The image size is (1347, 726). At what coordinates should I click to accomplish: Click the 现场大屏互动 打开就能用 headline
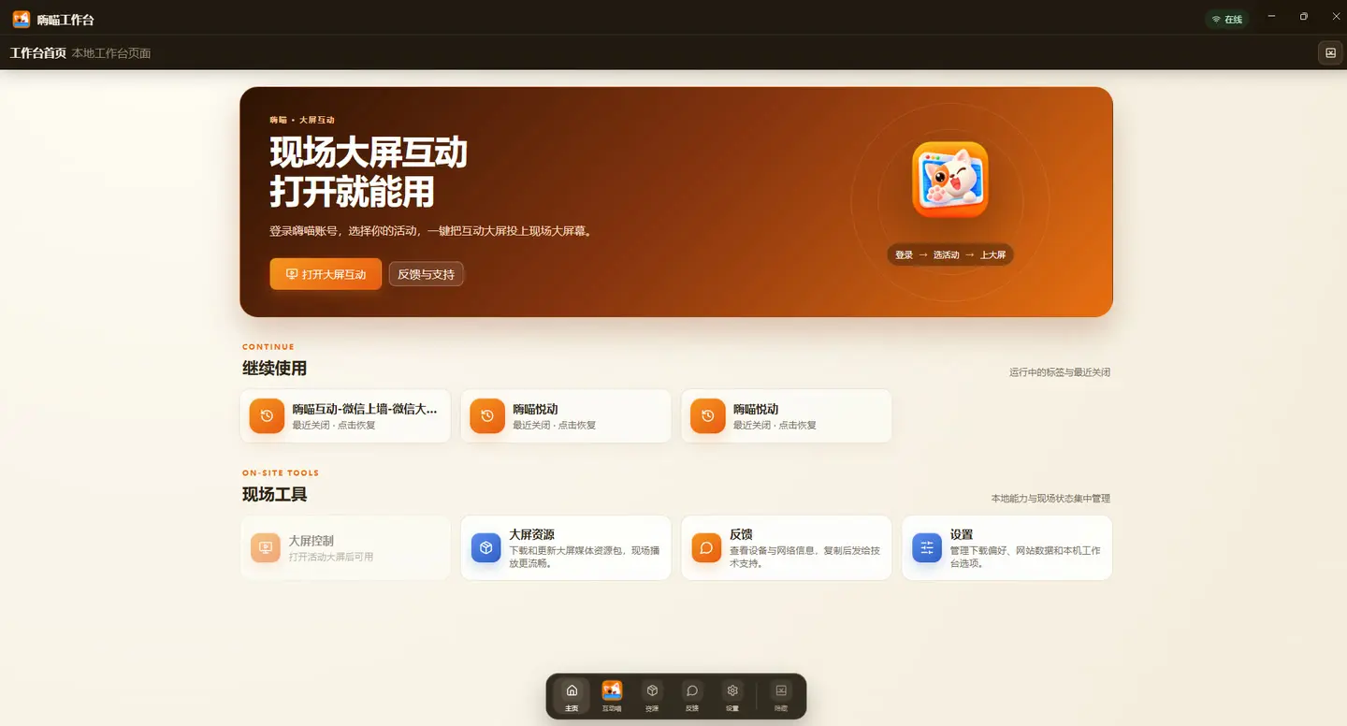point(369,172)
